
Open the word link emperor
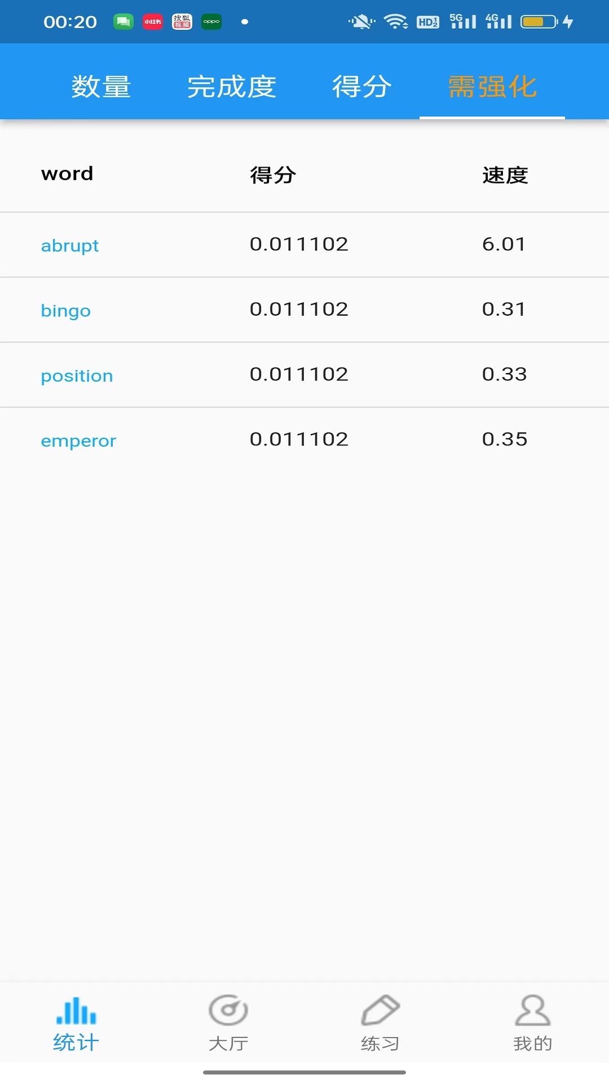[79, 440]
